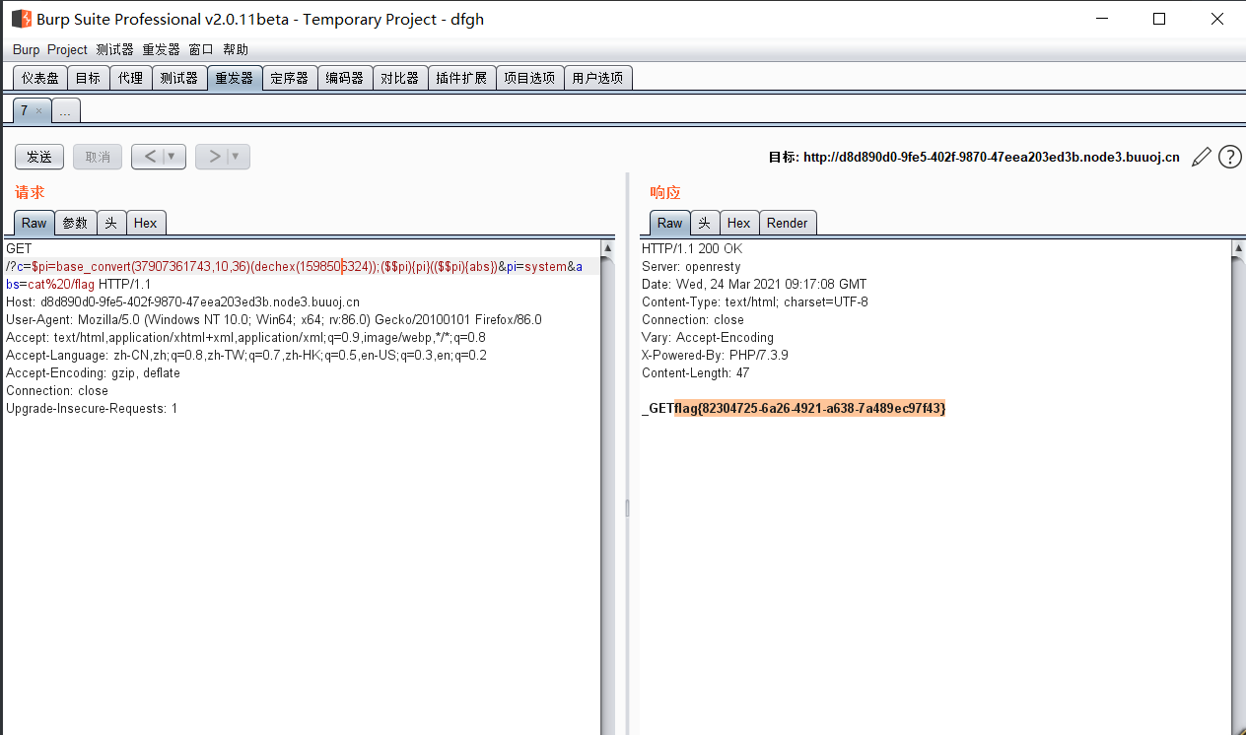Open history dropdown next to back arrow
The image size is (1246, 735).
point(172,157)
